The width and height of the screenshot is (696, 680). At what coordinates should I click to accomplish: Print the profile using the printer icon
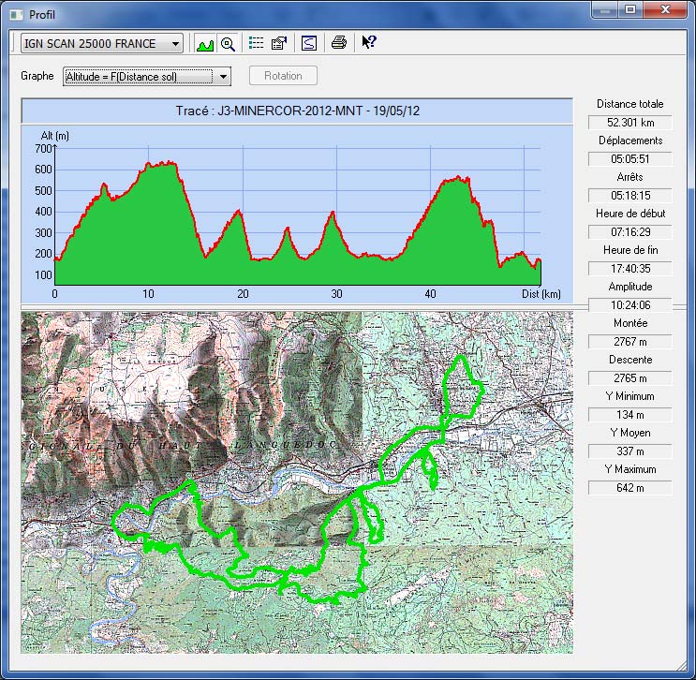[x=339, y=43]
